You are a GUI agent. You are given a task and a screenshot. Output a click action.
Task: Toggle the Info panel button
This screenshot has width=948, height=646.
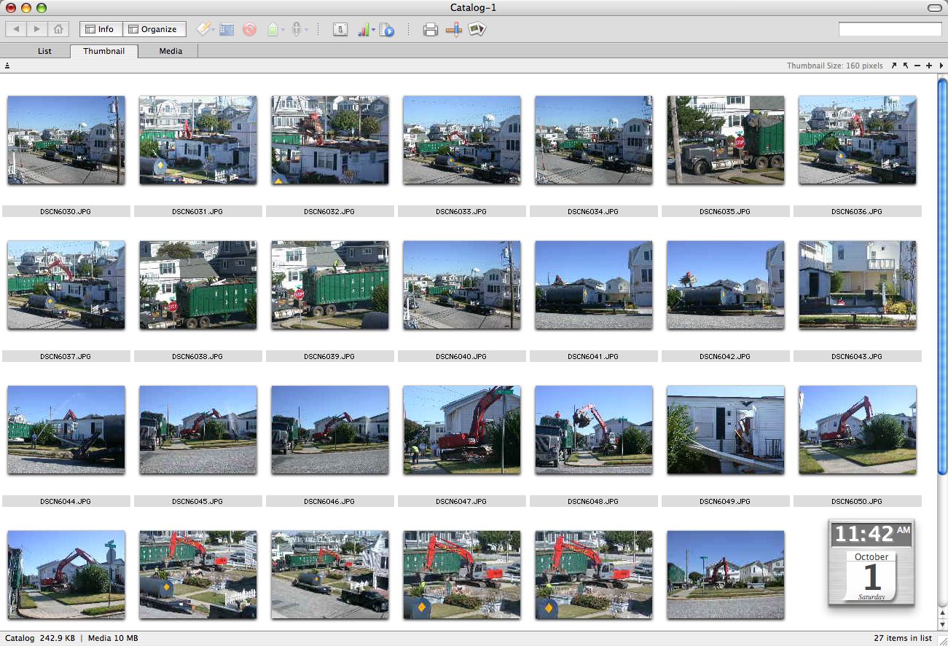(100, 29)
